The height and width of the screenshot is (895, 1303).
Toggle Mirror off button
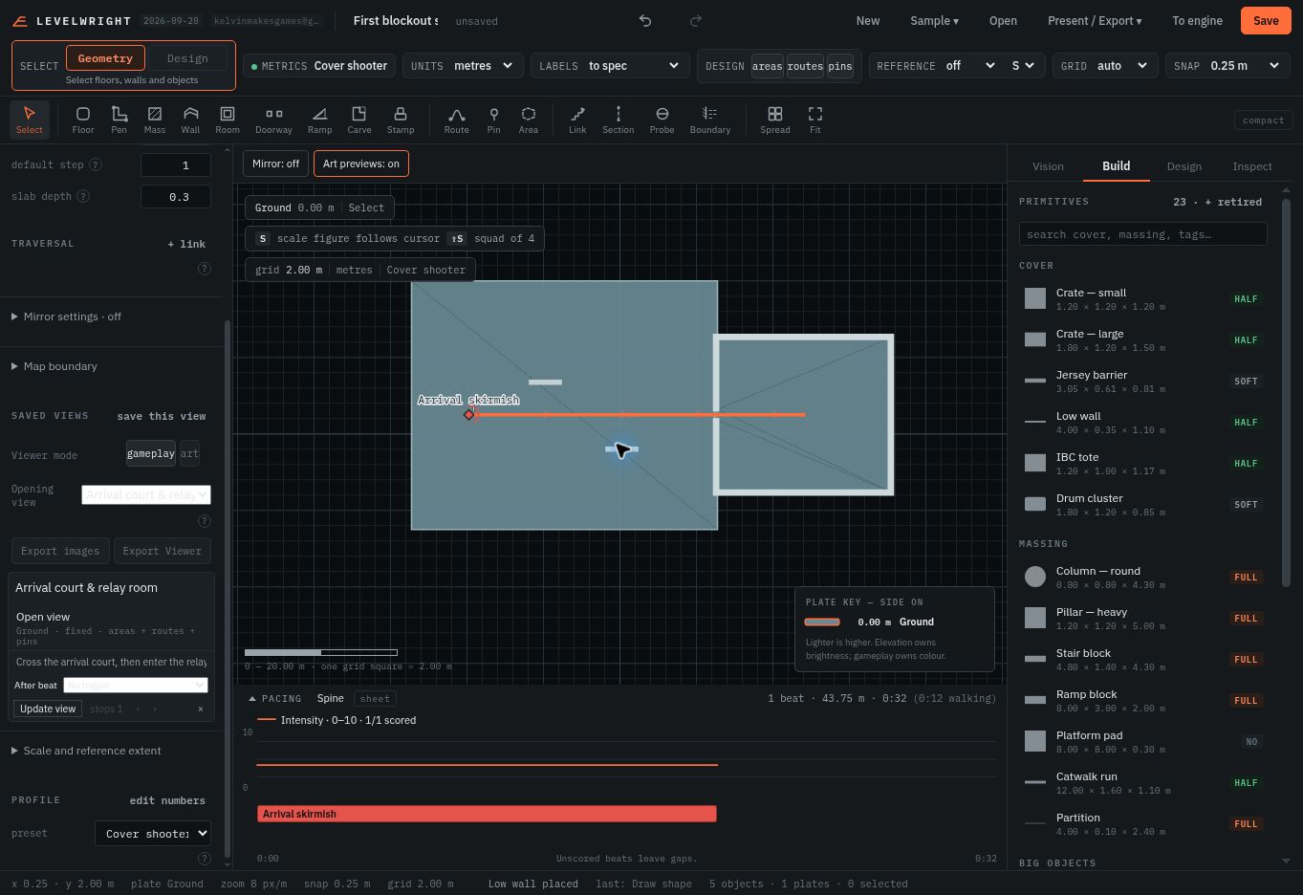(x=276, y=164)
